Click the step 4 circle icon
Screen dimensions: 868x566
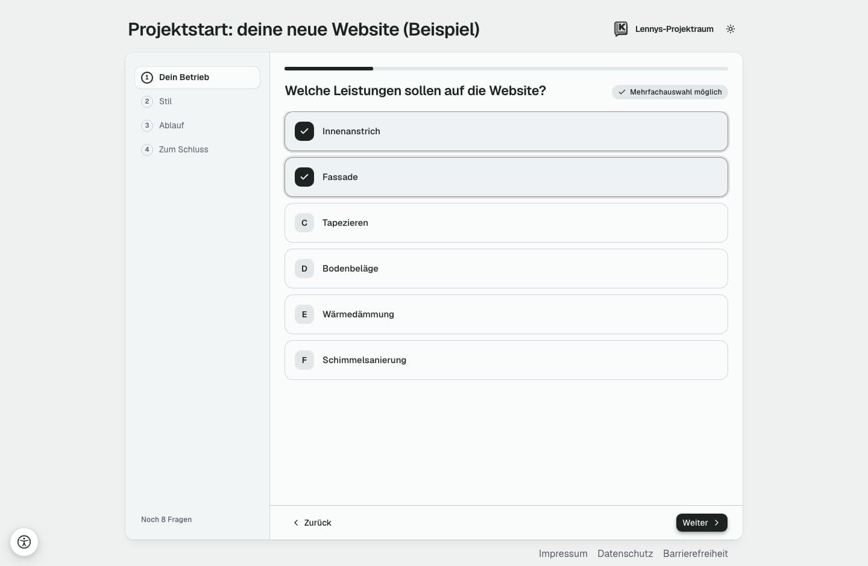tap(147, 150)
